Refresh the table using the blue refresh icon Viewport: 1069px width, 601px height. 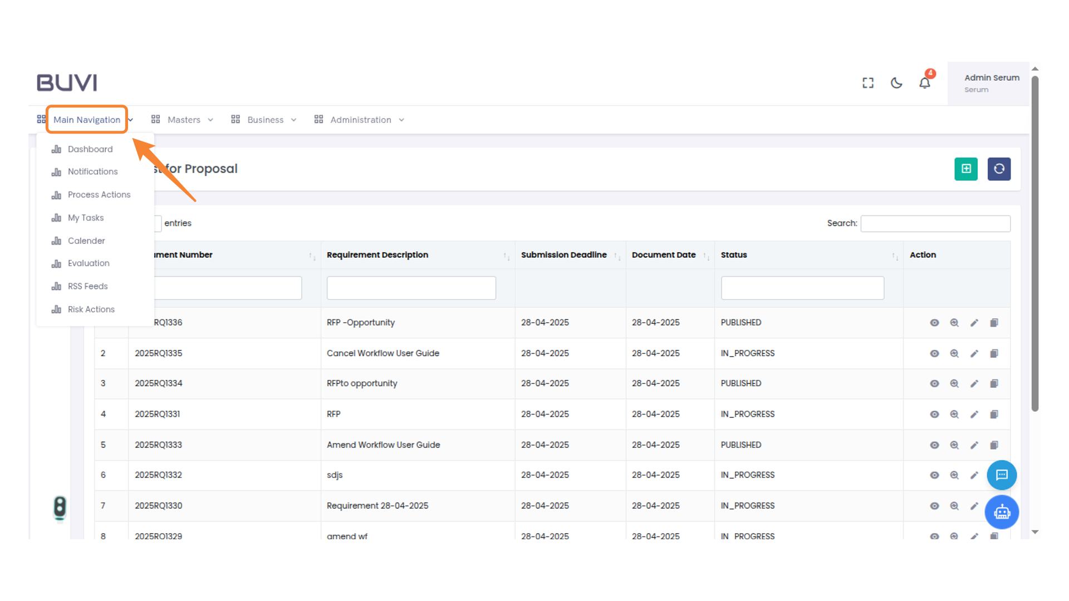pos(999,169)
